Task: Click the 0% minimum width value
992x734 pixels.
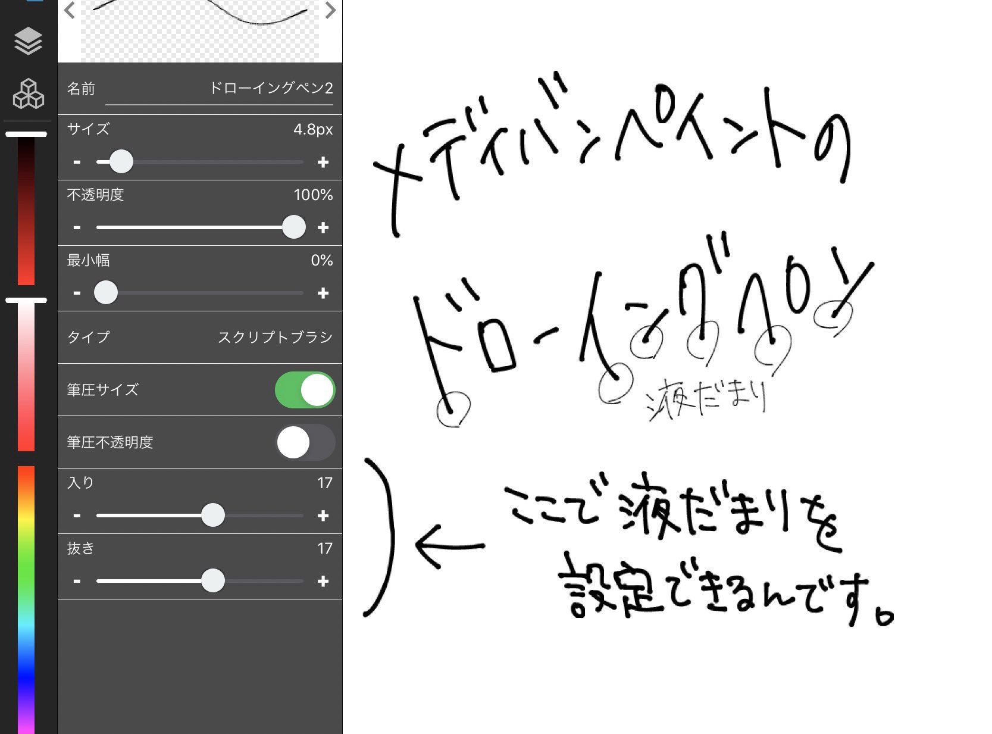Action: coord(321,260)
